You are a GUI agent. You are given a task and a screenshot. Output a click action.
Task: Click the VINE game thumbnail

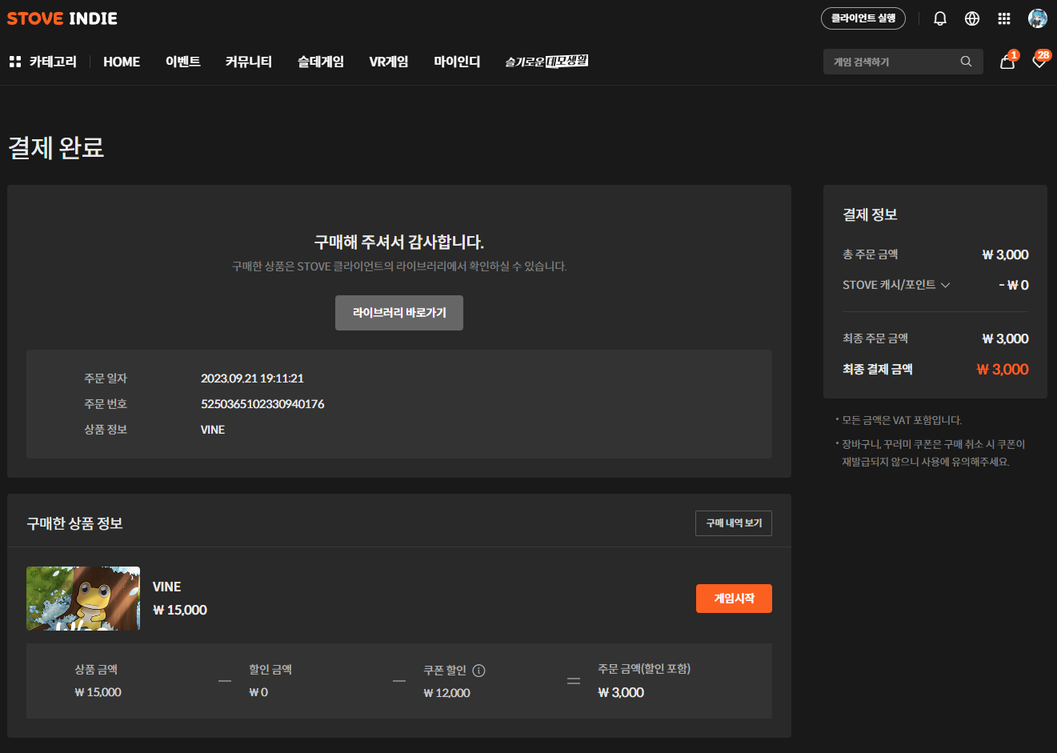click(83, 599)
